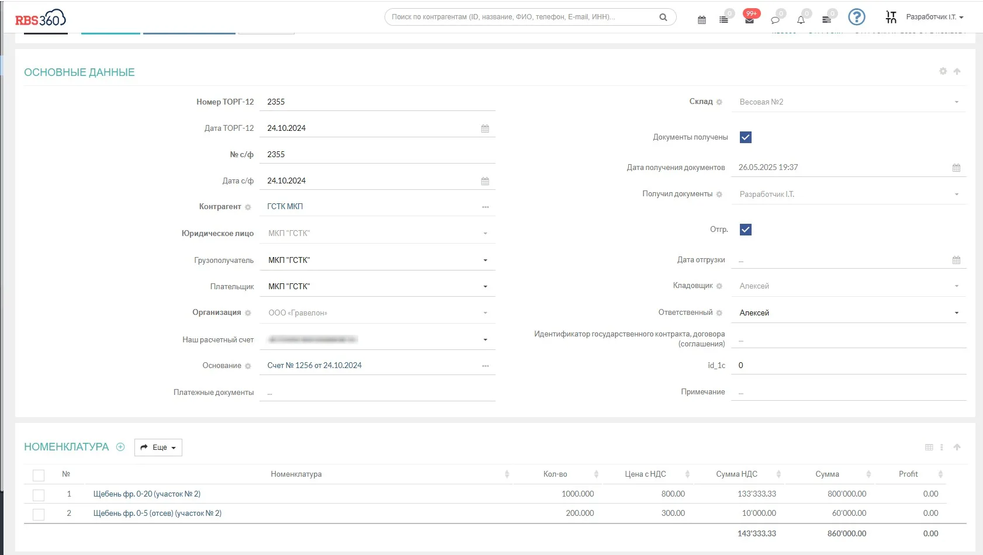Open the notifications bell icon

801,20
